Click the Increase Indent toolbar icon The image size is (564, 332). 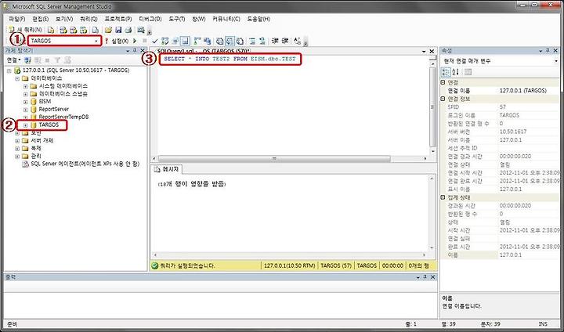[x=285, y=41]
